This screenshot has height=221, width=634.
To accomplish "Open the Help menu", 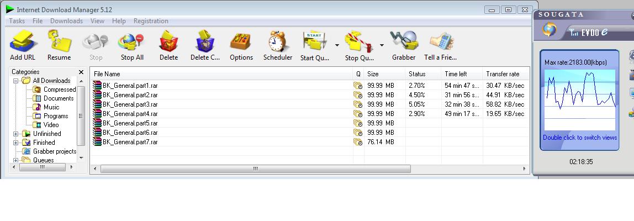I will pos(119,21).
